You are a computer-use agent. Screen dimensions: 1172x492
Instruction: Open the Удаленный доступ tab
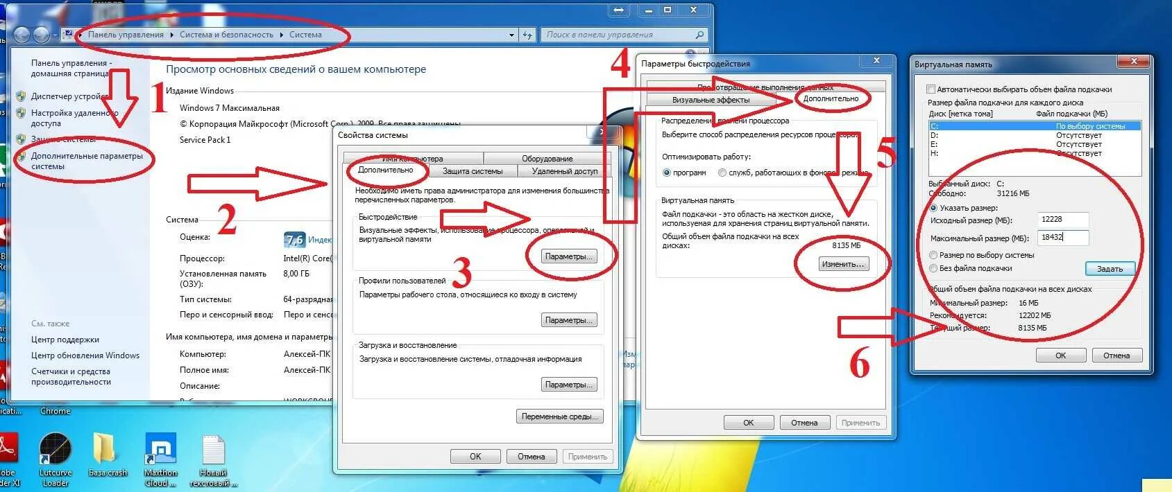[564, 171]
